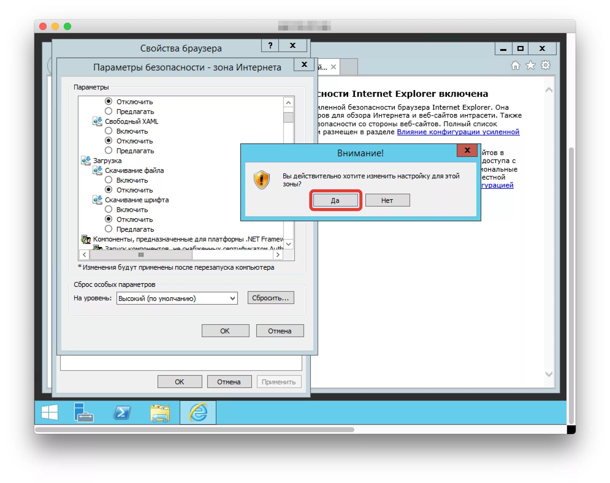Launch Server Manager from the taskbar
Image resolution: width=610 pixels, height=483 pixels.
point(83,413)
